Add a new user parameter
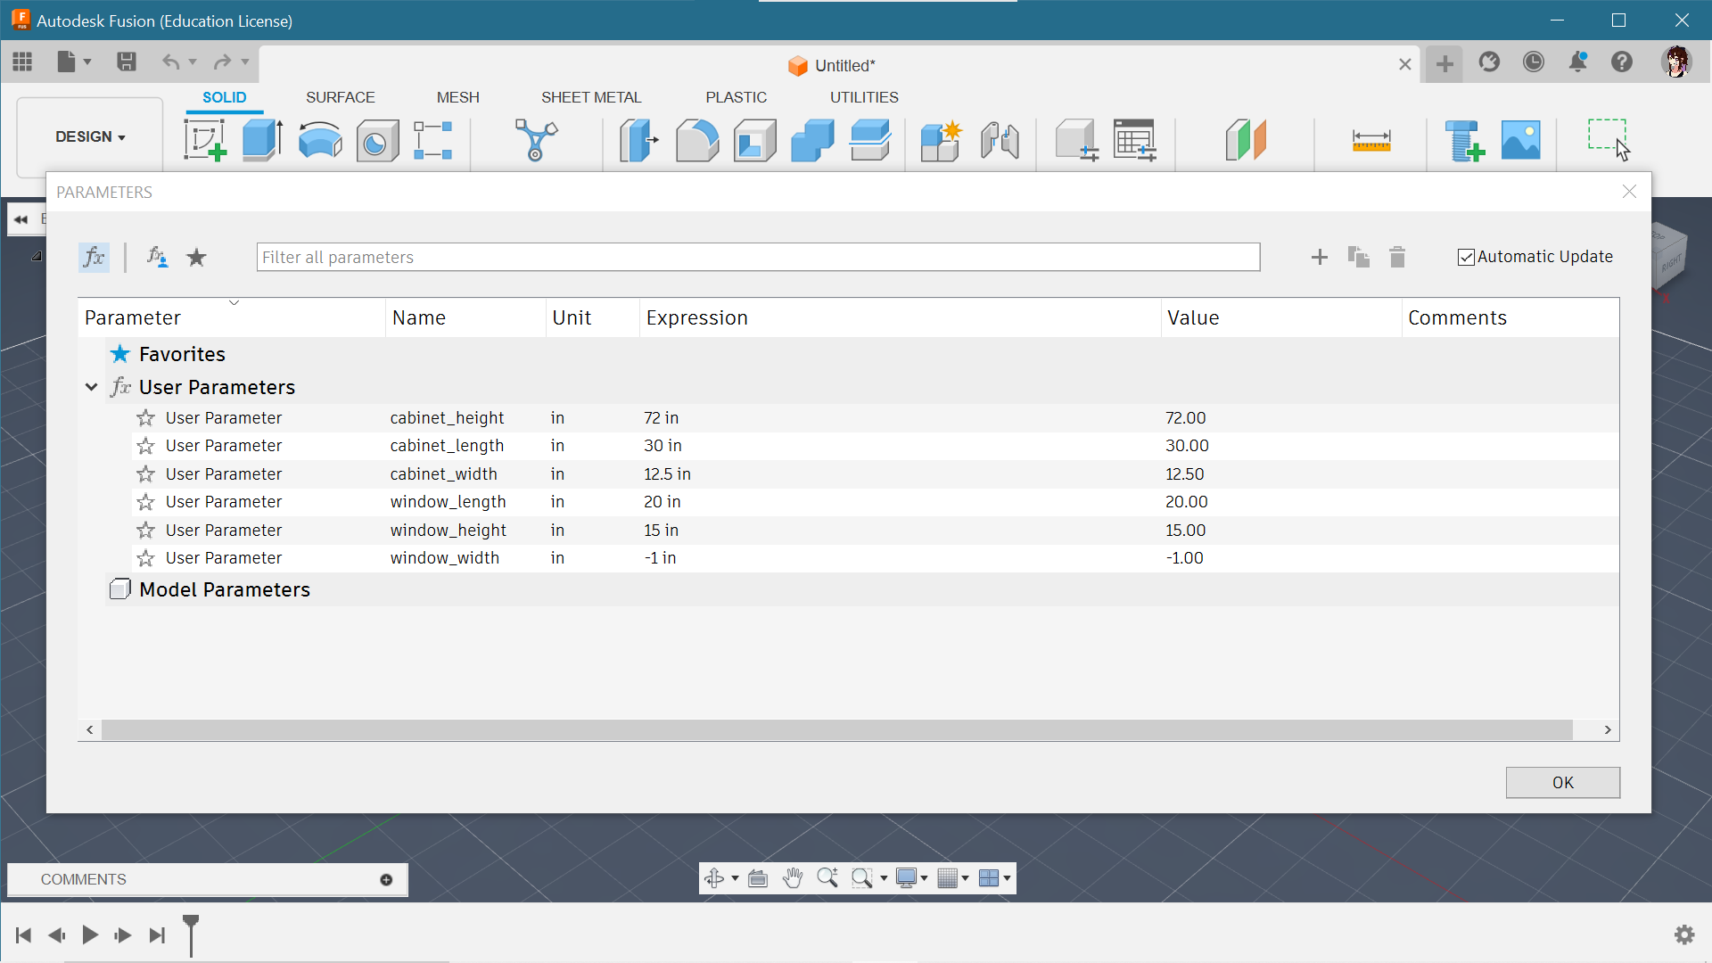This screenshot has width=1712, height=963. coord(1320,258)
